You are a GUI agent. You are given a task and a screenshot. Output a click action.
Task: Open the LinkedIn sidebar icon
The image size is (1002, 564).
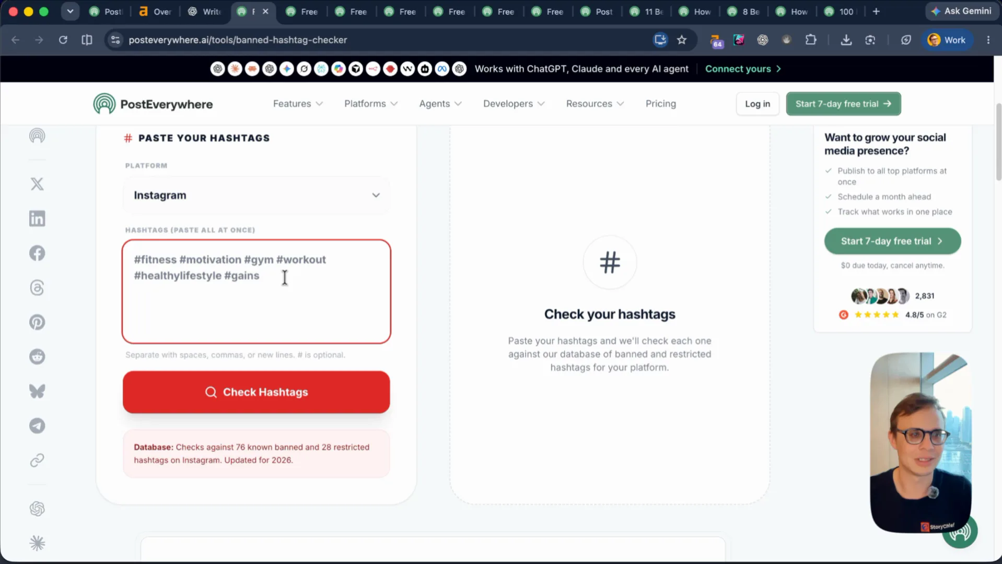(x=37, y=218)
